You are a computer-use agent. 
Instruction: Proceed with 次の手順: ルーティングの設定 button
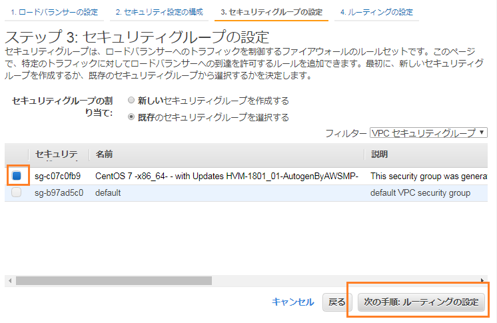[421, 302]
